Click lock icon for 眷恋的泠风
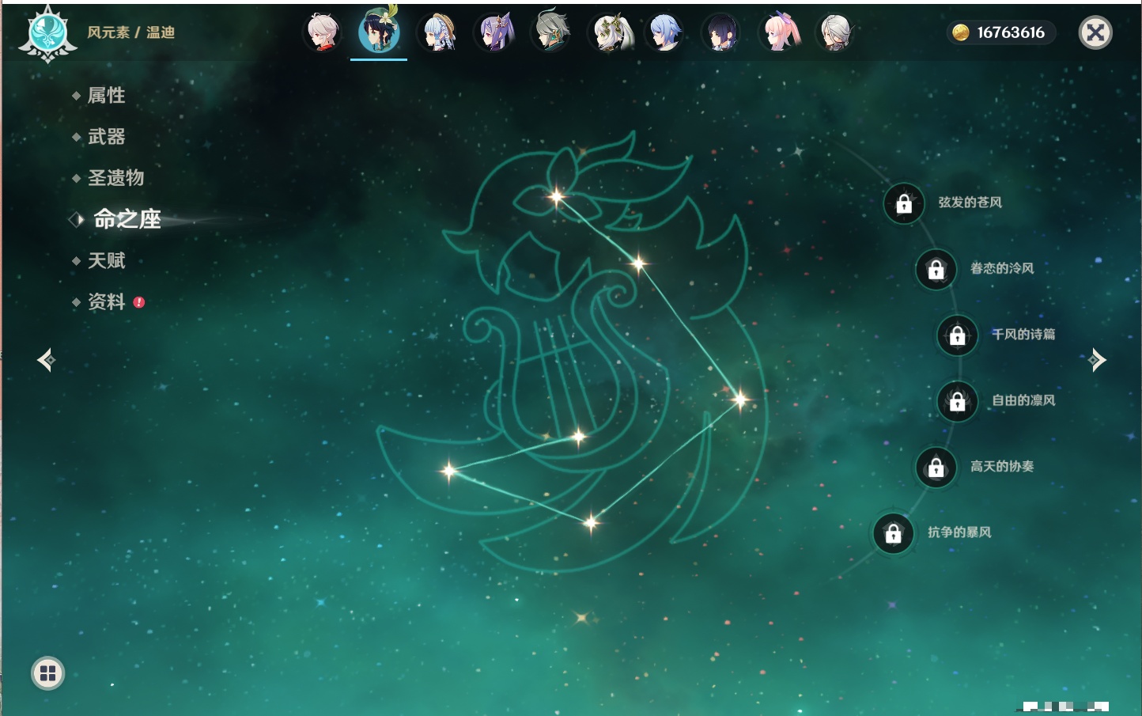The image size is (1142, 716). pyautogui.click(x=936, y=270)
